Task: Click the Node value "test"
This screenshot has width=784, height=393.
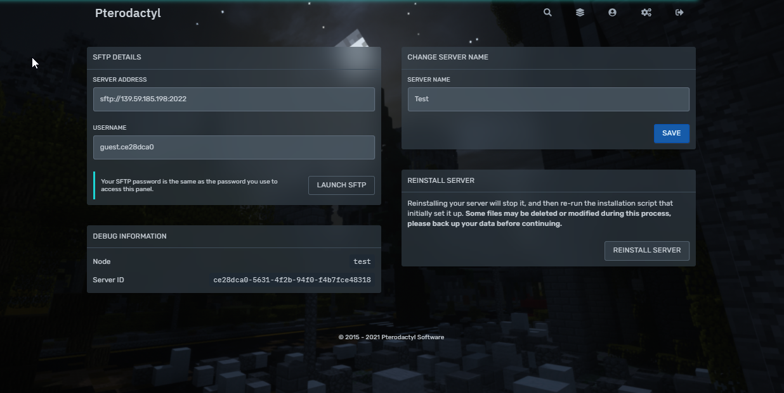Action: [x=362, y=262]
